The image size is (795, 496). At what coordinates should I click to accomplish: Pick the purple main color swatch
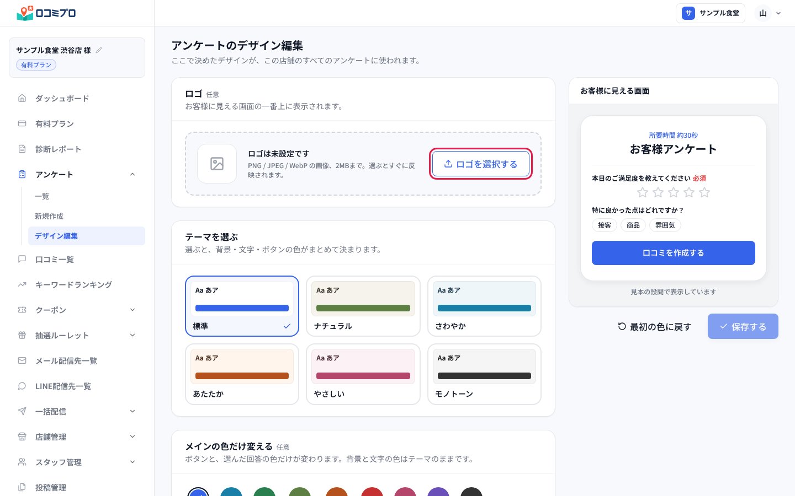point(438,492)
